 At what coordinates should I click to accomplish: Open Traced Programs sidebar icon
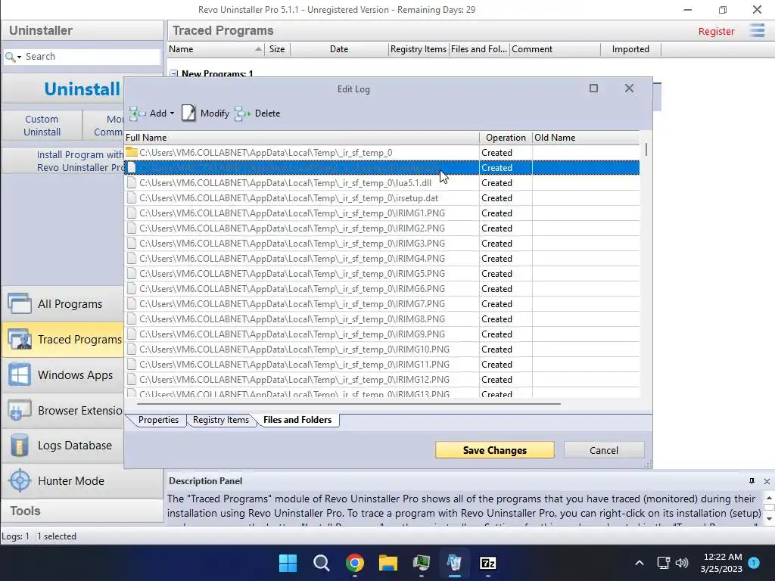click(20, 340)
